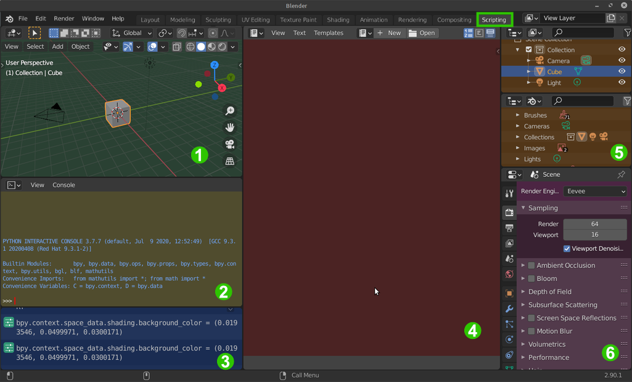The image size is (632, 382).
Task: Create new text block with New
Action: pos(389,33)
